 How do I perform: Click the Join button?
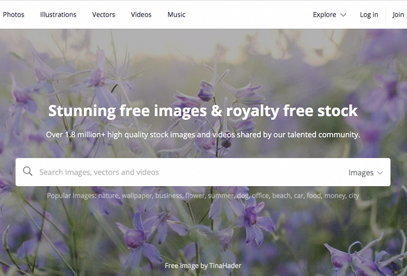398,15
